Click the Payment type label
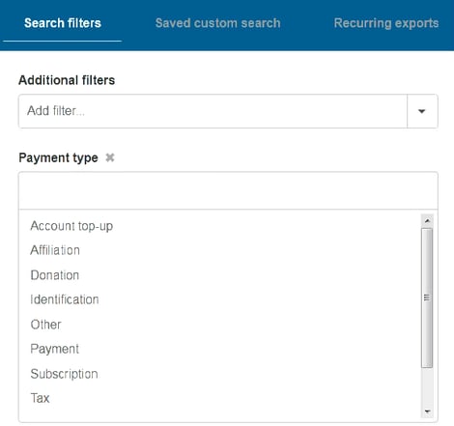Screen dimensions: 454x426 point(58,158)
